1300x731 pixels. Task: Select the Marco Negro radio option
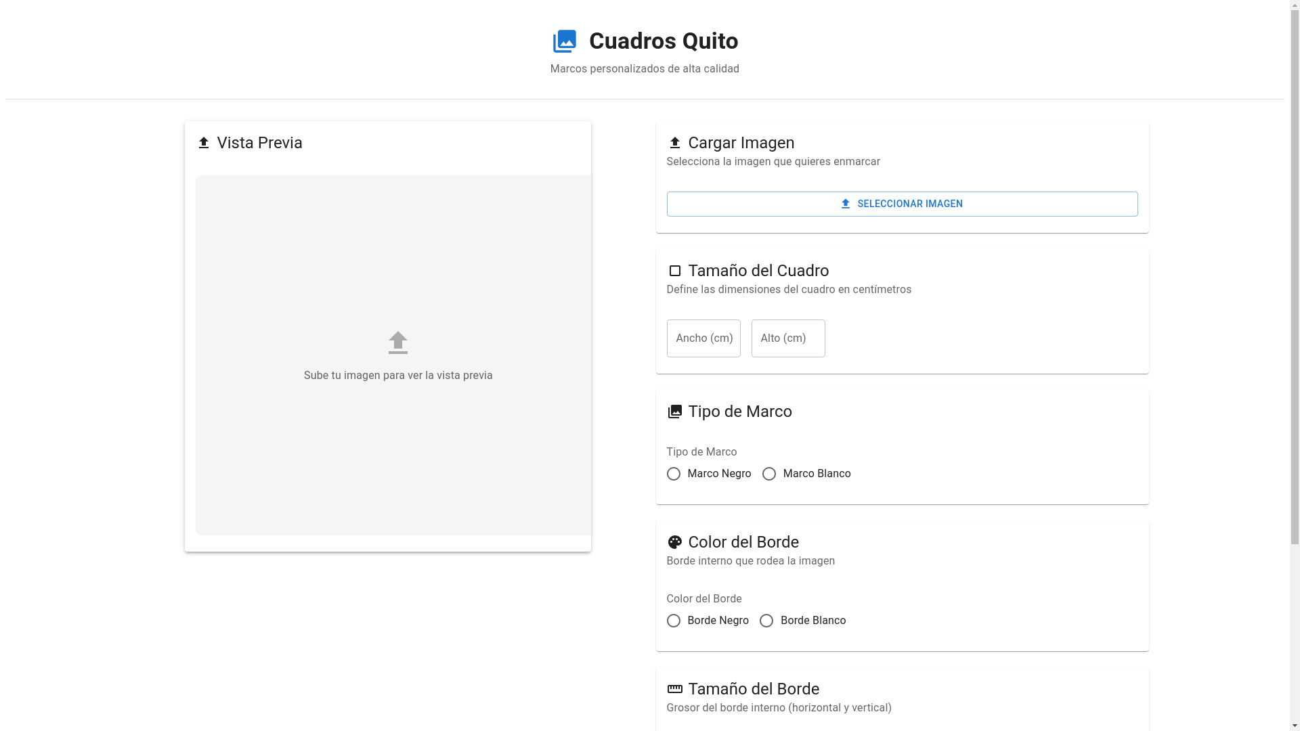click(673, 474)
